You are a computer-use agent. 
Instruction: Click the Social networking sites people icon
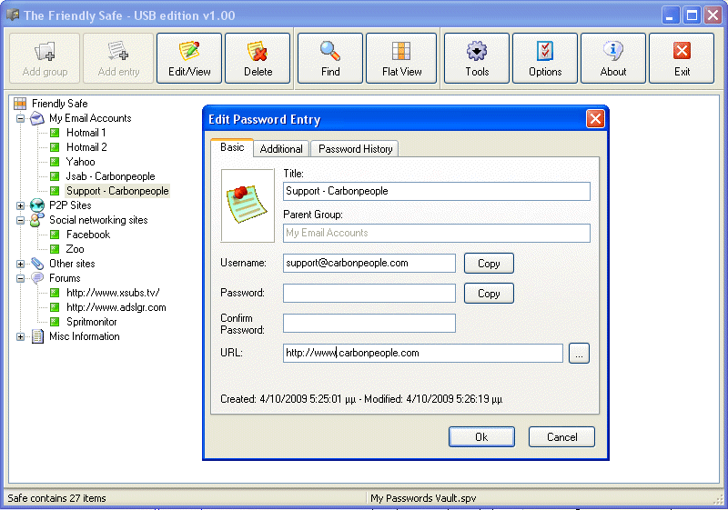pos(37,220)
